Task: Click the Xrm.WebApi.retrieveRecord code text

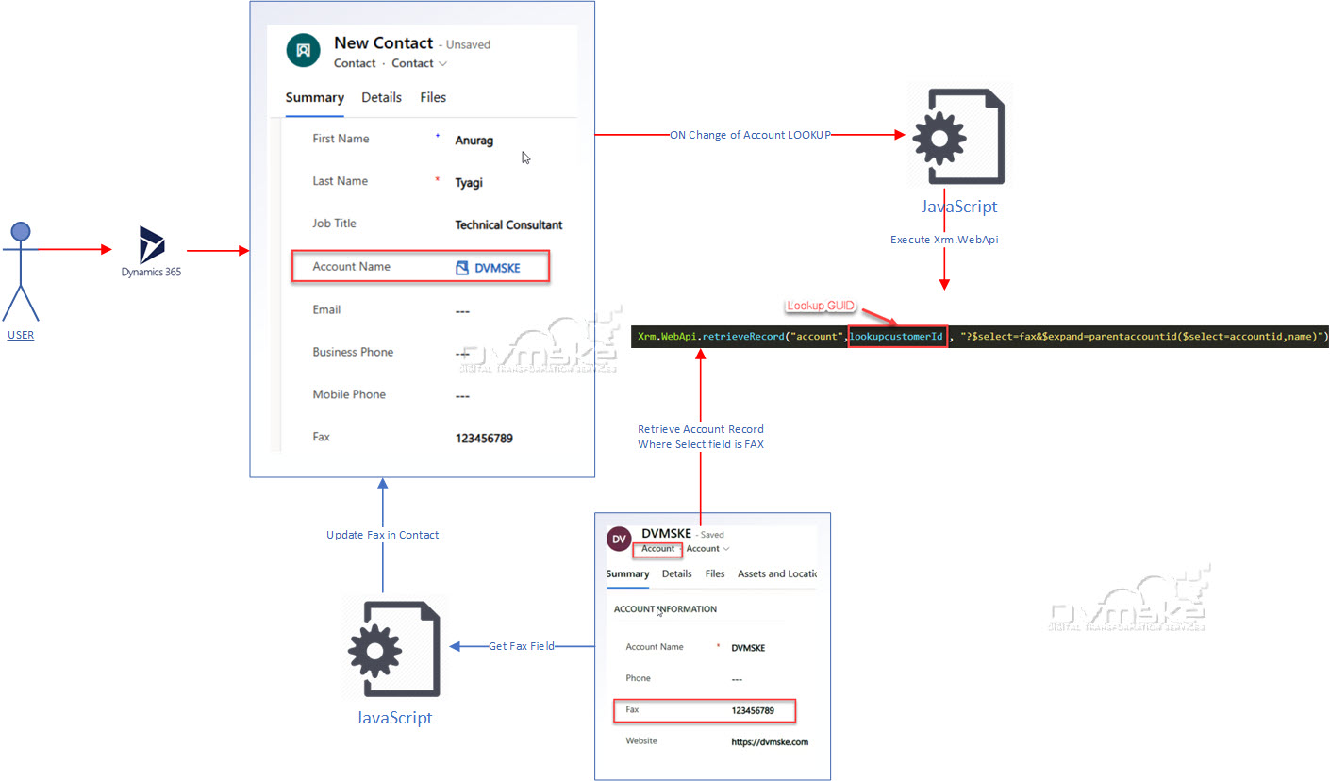Action: click(710, 337)
